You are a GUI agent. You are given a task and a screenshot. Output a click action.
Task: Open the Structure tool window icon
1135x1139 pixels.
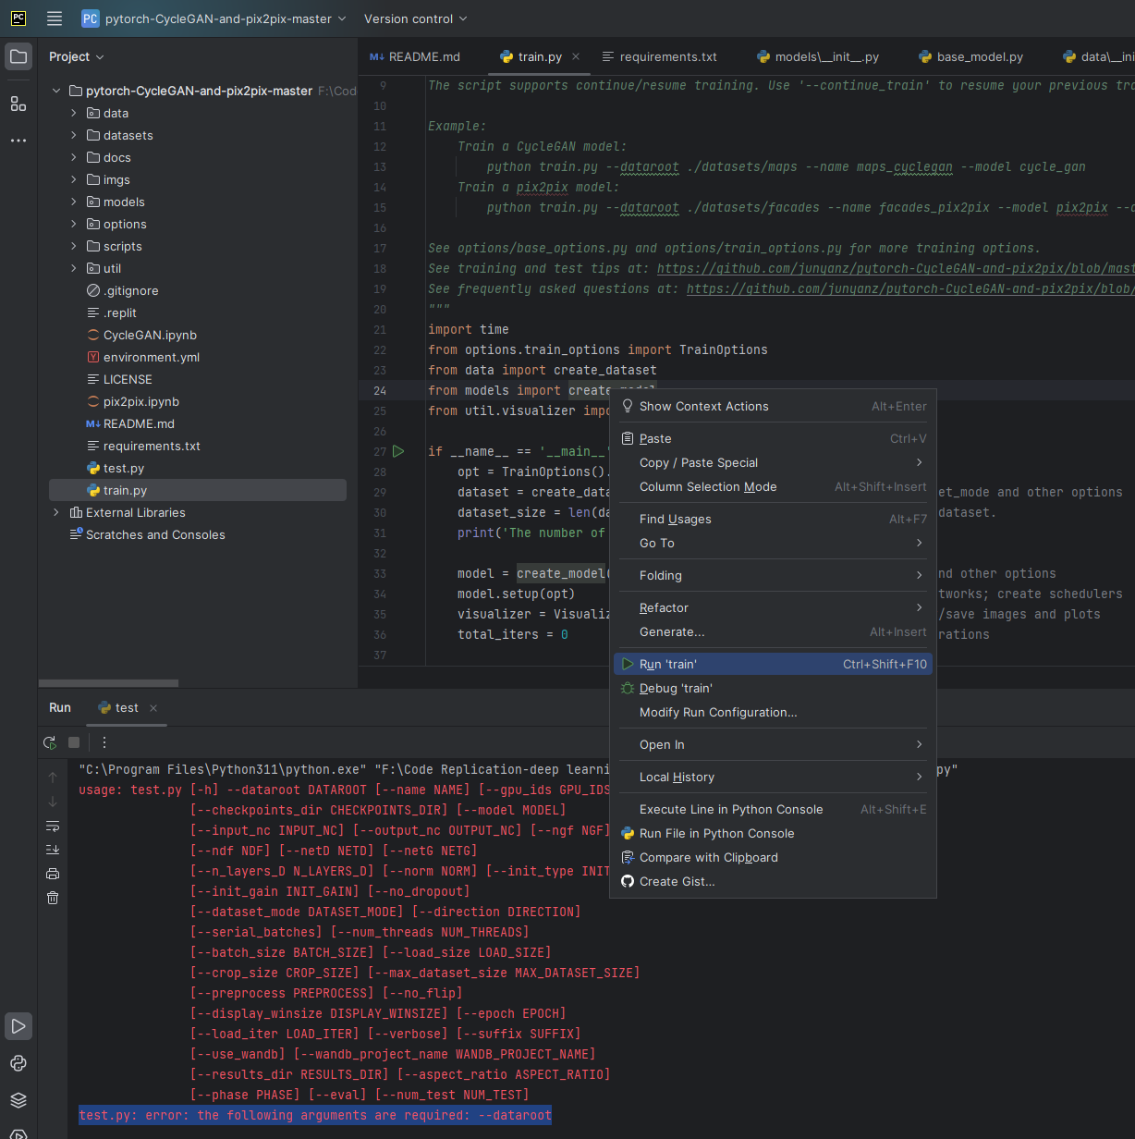tap(18, 104)
